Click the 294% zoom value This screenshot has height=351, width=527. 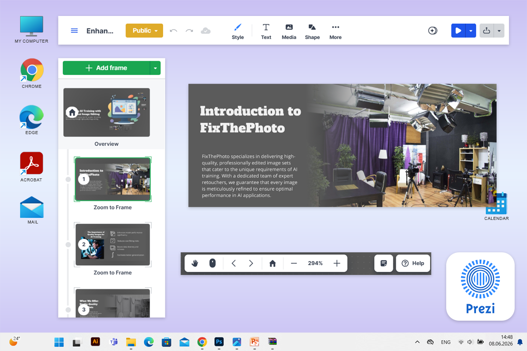click(315, 264)
